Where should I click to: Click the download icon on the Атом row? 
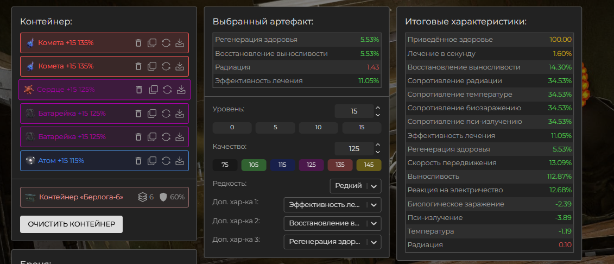click(181, 161)
